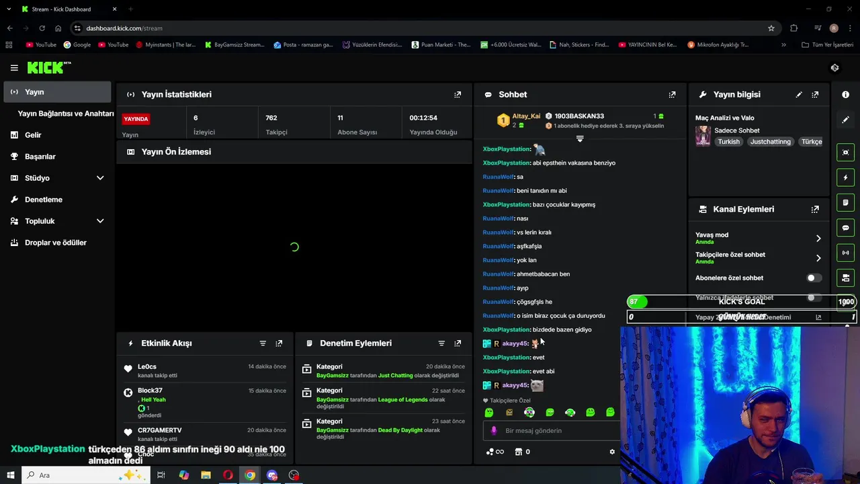Open File Explorer from taskbar
The width and height of the screenshot is (860, 484).
coord(206,475)
